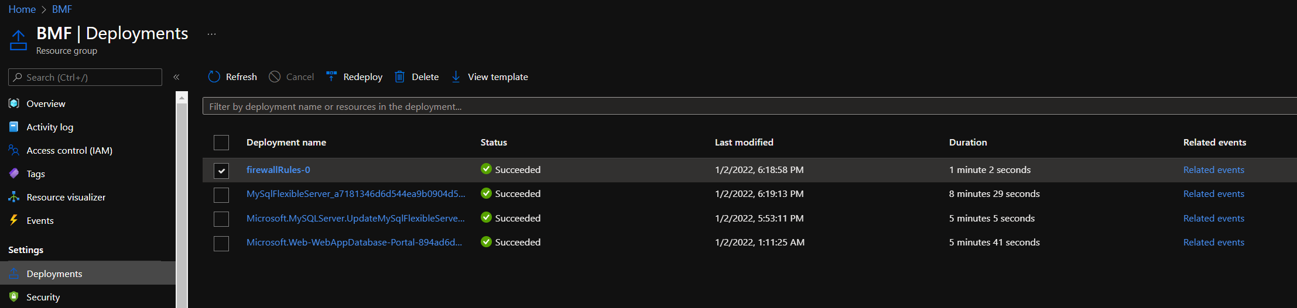This screenshot has height=308, width=1297.
Task: Open the ellipsis more options menu
Action: [211, 34]
